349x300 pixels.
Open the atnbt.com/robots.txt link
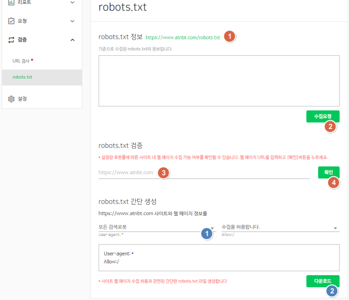pyautogui.click(x=183, y=37)
